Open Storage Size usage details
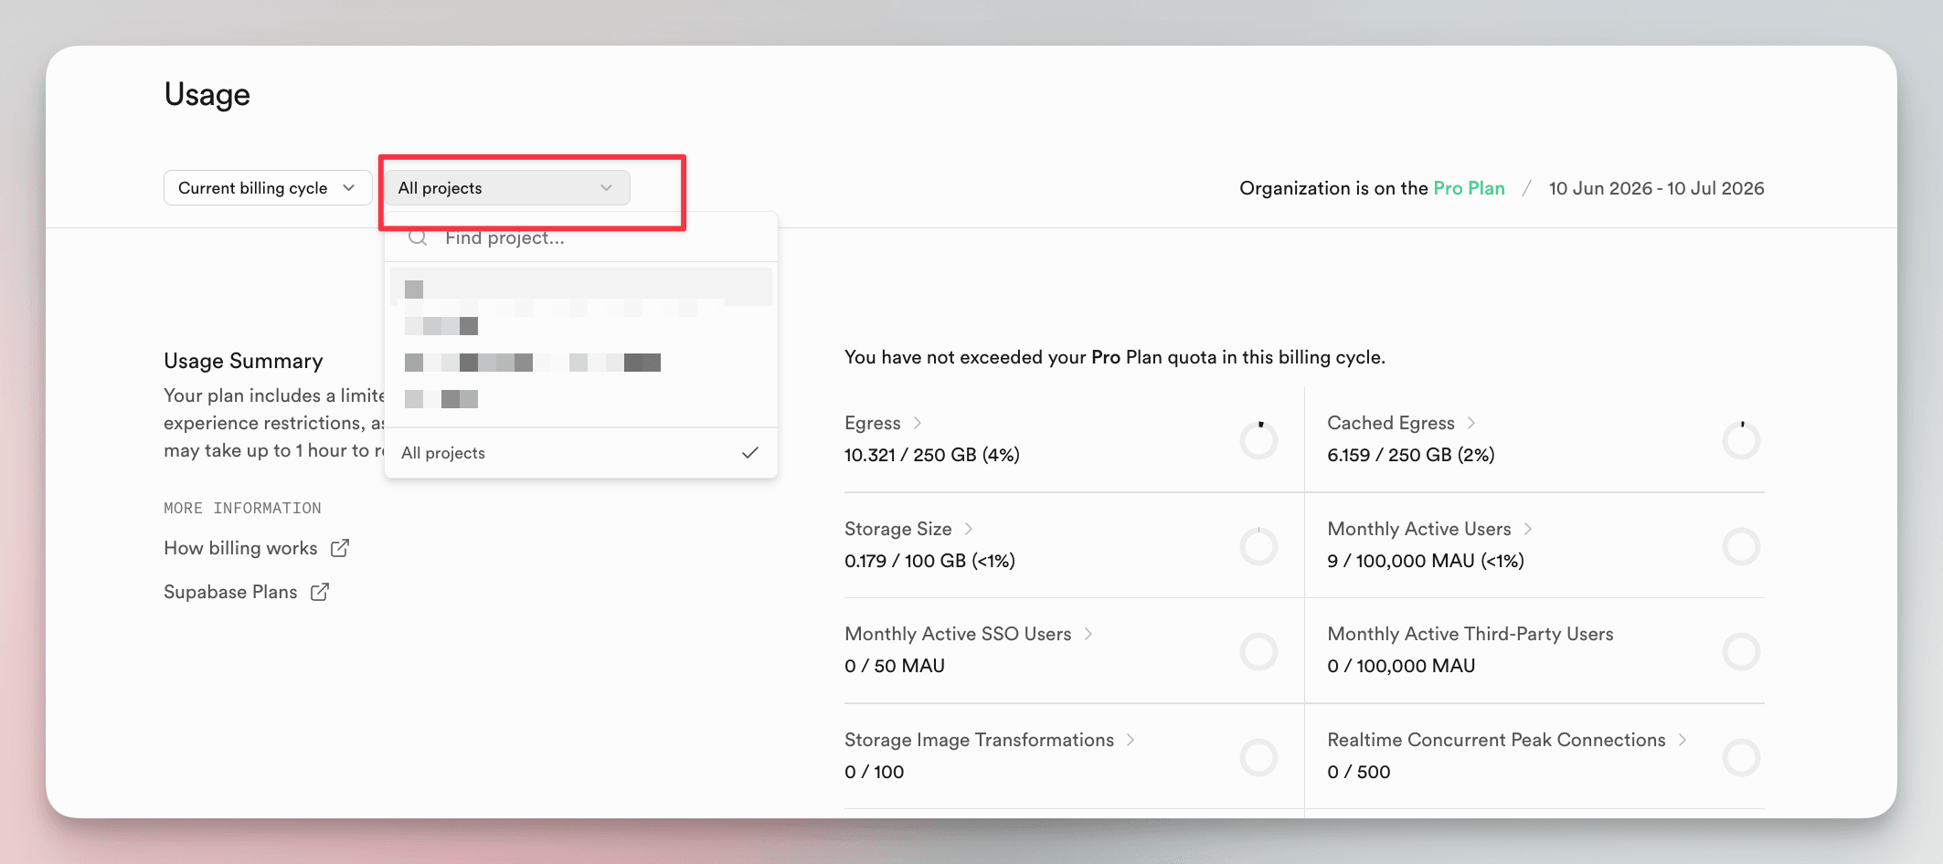Screen dimensions: 1943x864 [898, 529]
